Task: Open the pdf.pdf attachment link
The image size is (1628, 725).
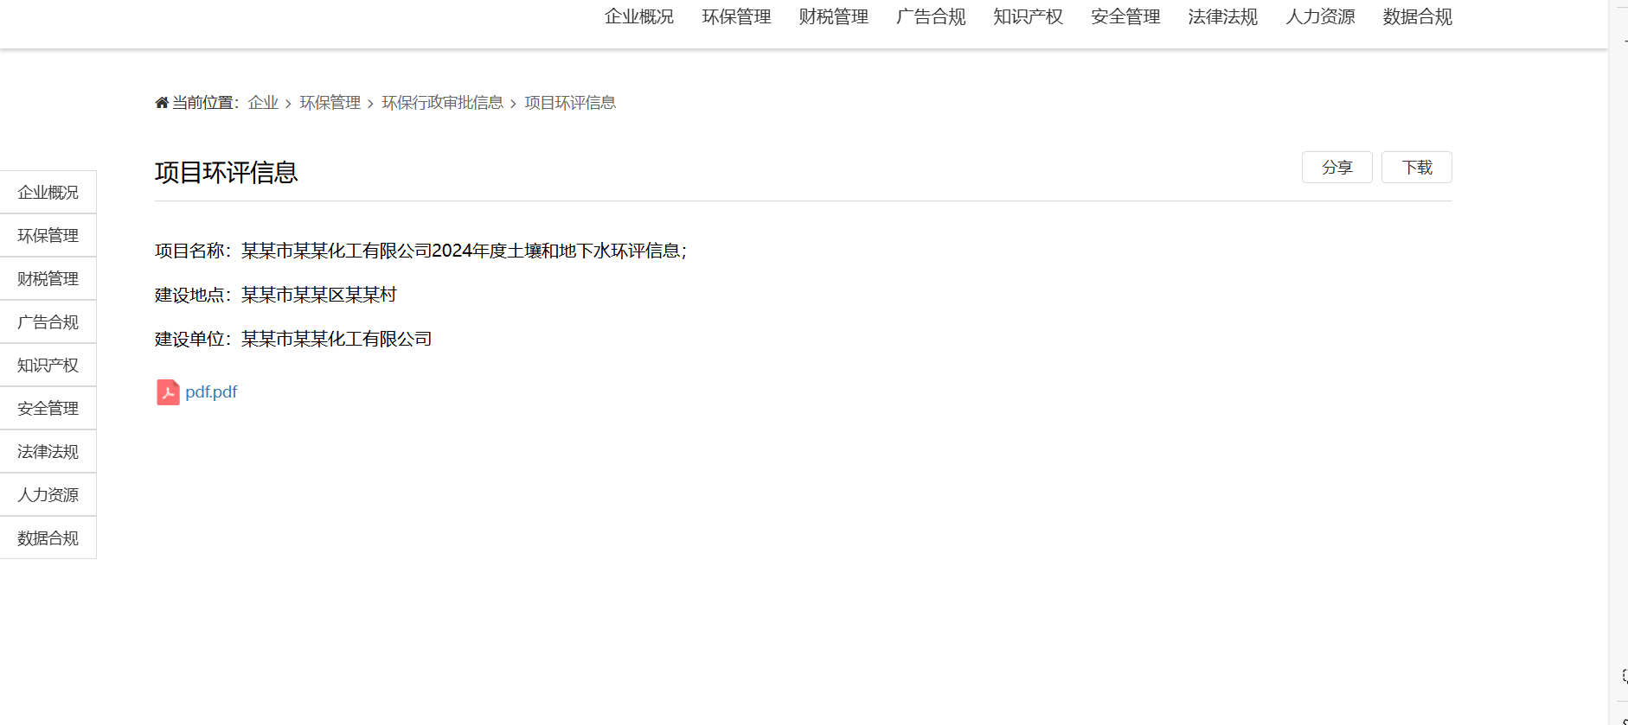Action: (x=211, y=392)
